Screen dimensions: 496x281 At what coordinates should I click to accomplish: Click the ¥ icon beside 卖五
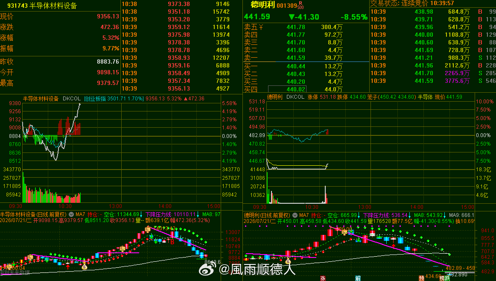pyautogui.click(x=261, y=27)
